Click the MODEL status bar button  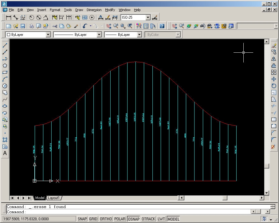tap(173, 219)
